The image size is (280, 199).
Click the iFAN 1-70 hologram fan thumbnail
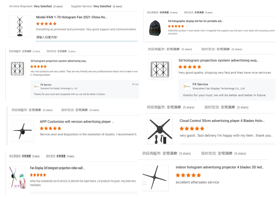(x=20, y=26)
